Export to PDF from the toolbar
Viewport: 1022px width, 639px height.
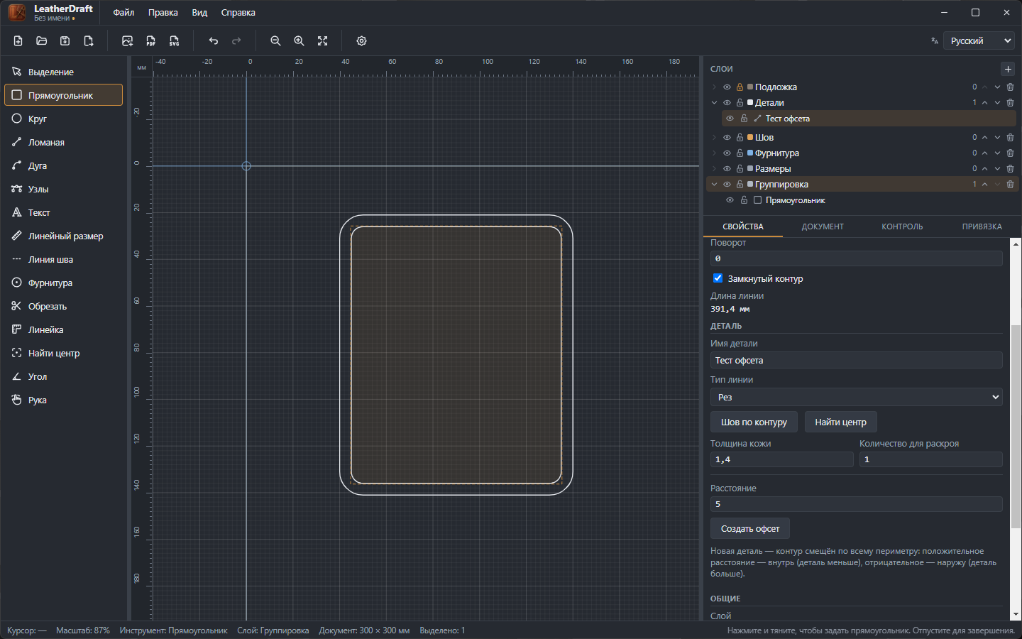(x=151, y=41)
